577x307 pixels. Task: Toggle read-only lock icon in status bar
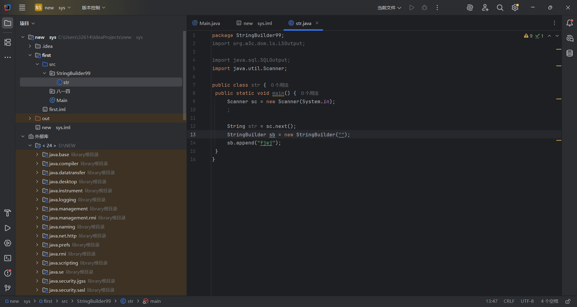[x=568, y=301]
